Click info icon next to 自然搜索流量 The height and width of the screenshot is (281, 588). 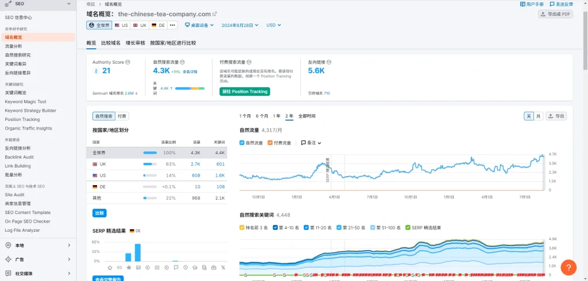pos(182,62)
